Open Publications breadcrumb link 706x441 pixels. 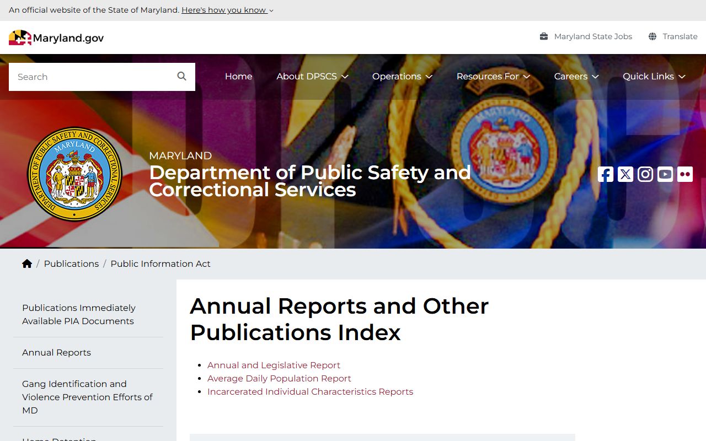coord(71,263)
